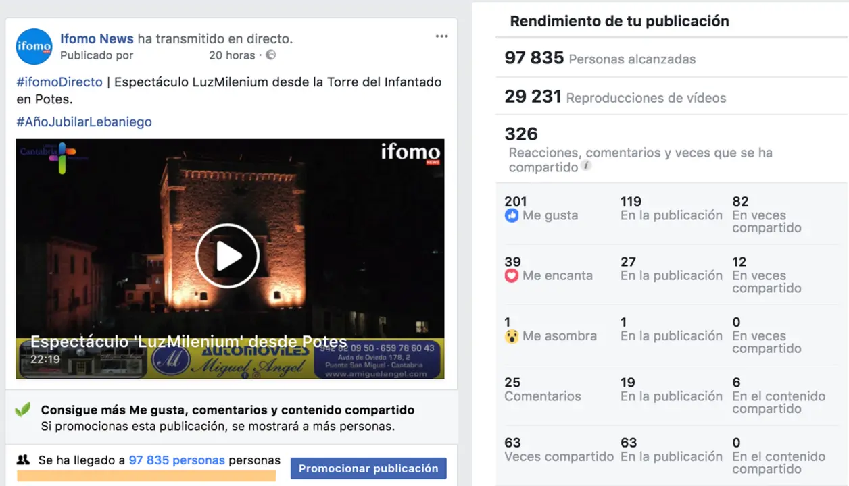Image resolution: width=849 pixels, height=486 pixels.
Task: Click the info icon beside compartido
Action: click(586, 165)
